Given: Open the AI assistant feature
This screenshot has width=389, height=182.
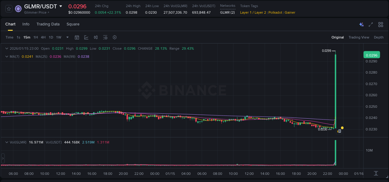Looking at the screenshot, I should point(361,24).
